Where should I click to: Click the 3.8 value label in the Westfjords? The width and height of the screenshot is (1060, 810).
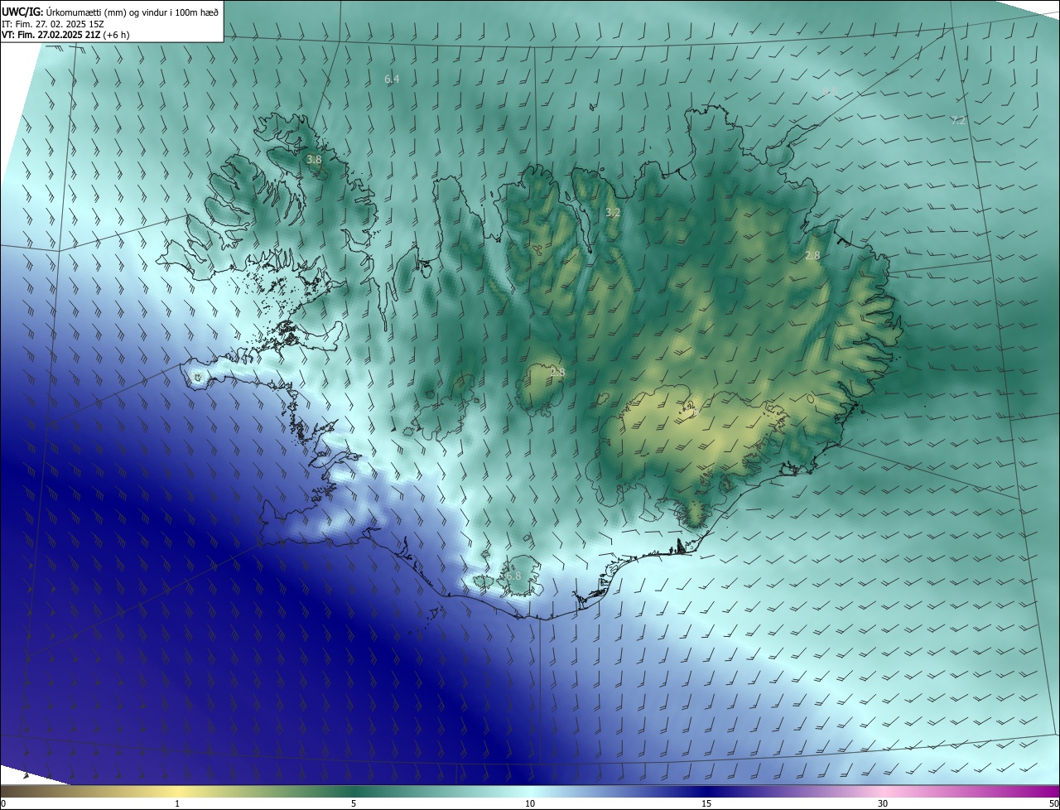click(314, 160)
